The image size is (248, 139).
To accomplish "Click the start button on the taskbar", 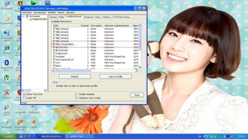I will (8, 136).
